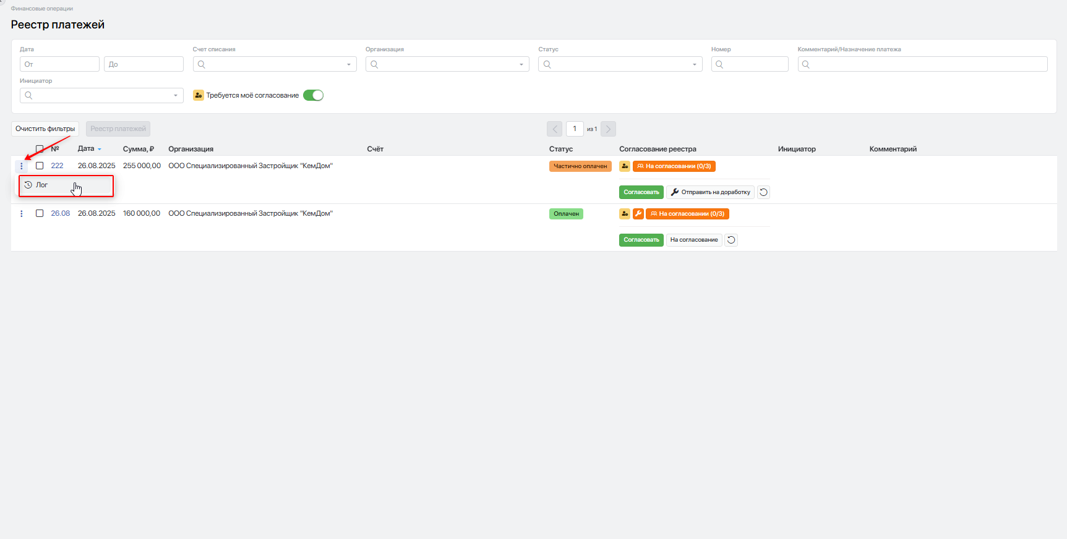Click Очистить фильтры button
Image resolution: width=1067 pixels, height=539 pixels.
[x=45, y=129]
